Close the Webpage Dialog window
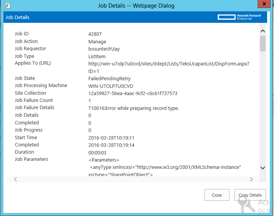Screen dimensions: 274x216 click(264, 4)
